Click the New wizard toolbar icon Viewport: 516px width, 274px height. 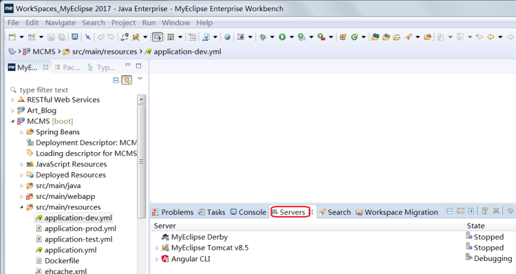12,37
